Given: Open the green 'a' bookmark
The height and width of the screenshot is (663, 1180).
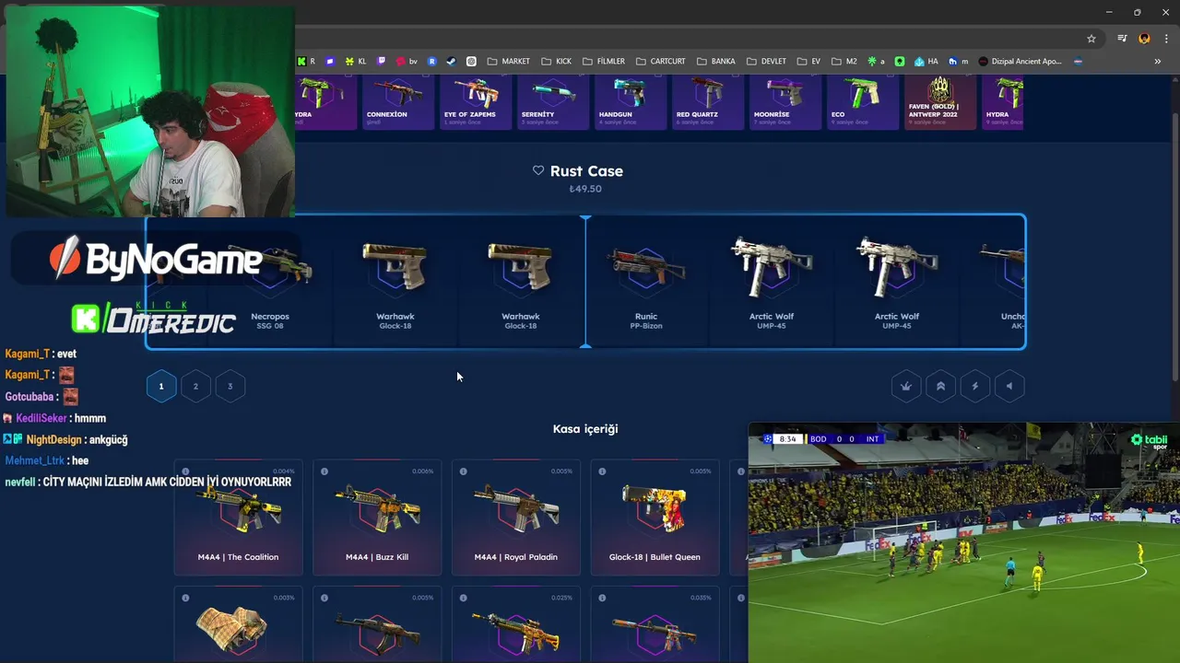Looking at the screenshot, I should pos(876,62).
